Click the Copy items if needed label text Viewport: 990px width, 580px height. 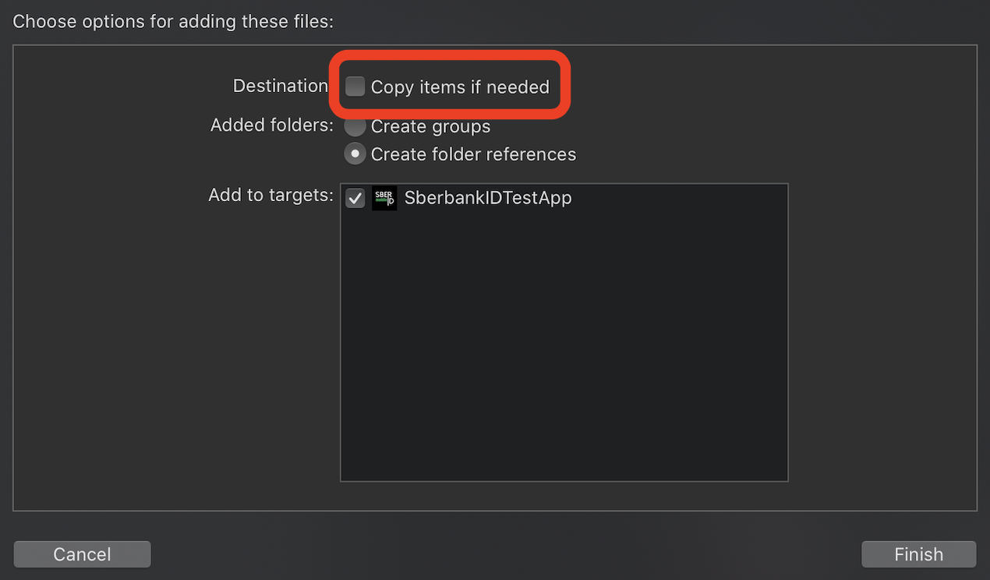(460, 87)
